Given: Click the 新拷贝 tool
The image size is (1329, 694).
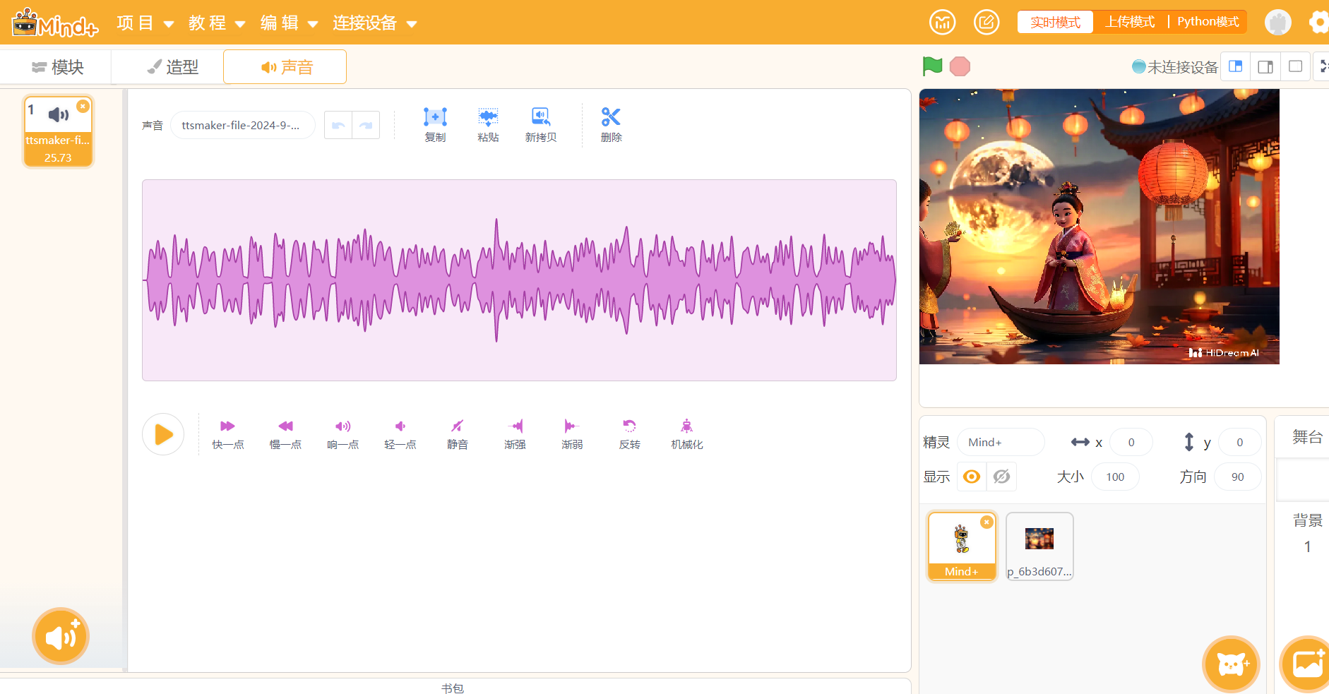Looking at the screenshot, I should pos(541,125).
